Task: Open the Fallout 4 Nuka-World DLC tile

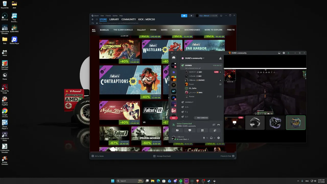Action: click(120, 113)
